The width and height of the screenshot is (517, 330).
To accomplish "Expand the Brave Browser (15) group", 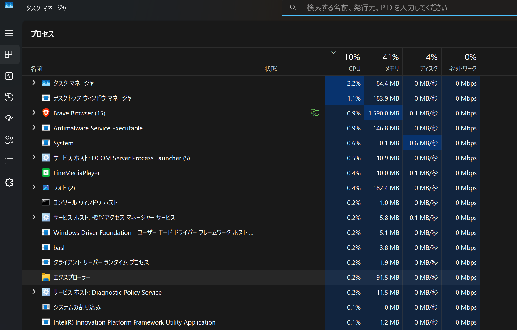I will point(34,112).
